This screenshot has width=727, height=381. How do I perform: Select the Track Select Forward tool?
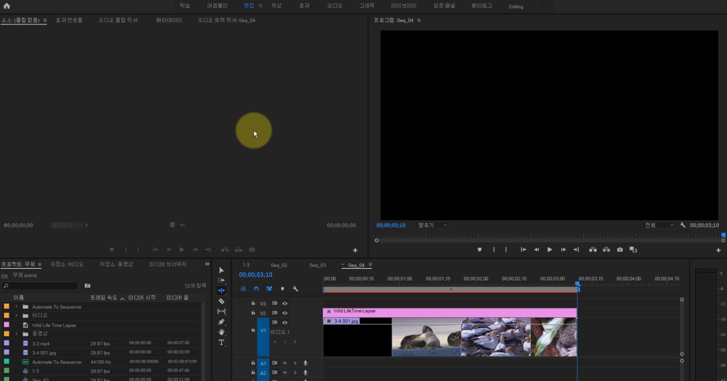pyautogui.click(x=221, y=280)
